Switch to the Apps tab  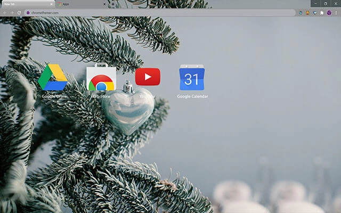(80, 4)
